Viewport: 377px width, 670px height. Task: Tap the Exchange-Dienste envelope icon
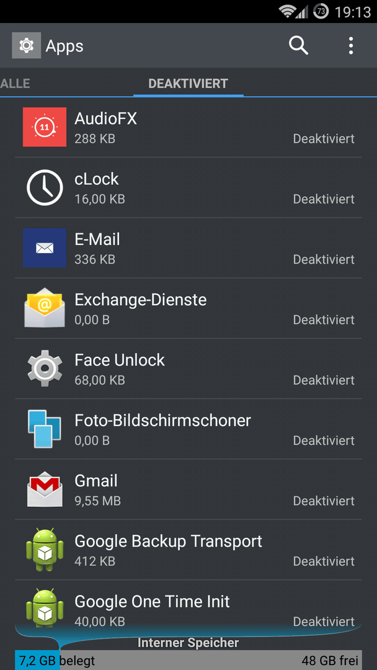45,308
